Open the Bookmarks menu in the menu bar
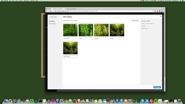Screen dimensions: 185x104 27,1
